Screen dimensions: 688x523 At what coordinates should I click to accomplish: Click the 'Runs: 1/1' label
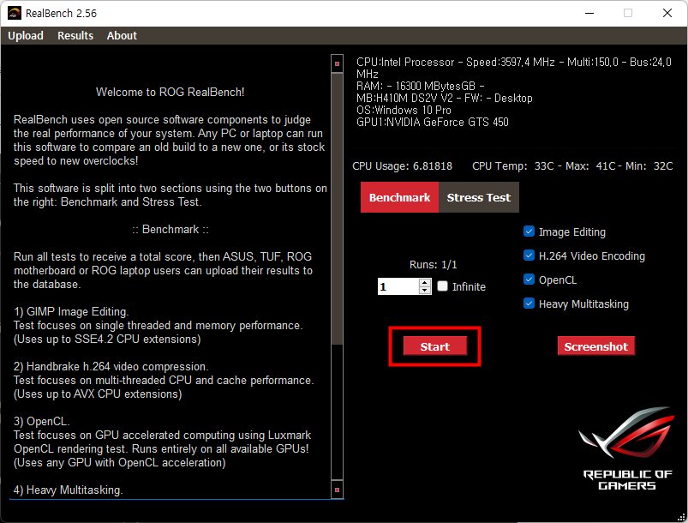433,264
